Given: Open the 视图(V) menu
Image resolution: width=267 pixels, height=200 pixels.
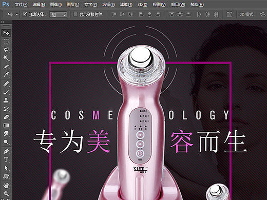Looking at the screenshot, I should point(159,4).
